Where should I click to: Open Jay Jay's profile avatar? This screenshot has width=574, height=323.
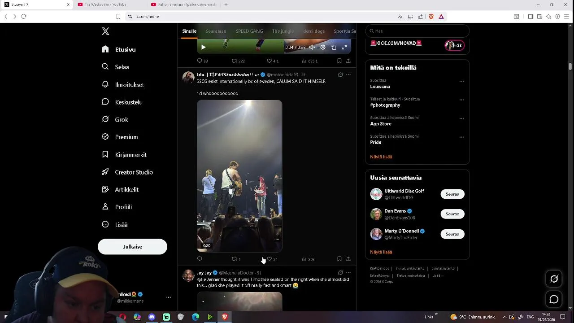(x=188, y=275)
